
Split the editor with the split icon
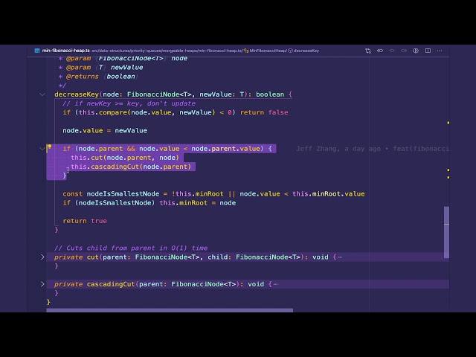point(428,51)
